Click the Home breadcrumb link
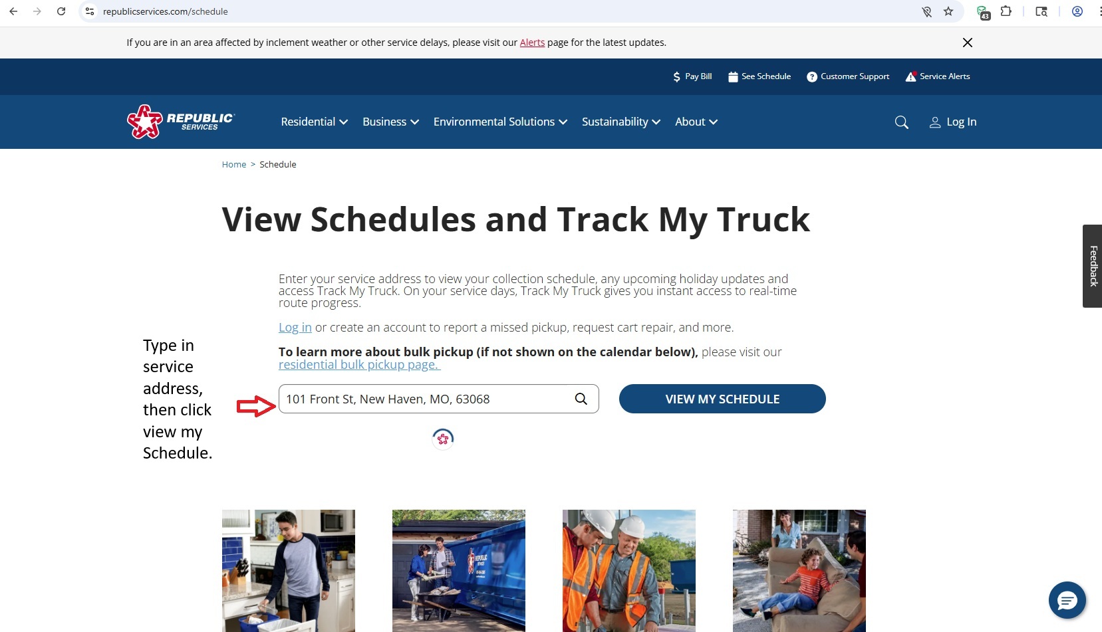 pyautogui.click(x=234, y=164)
